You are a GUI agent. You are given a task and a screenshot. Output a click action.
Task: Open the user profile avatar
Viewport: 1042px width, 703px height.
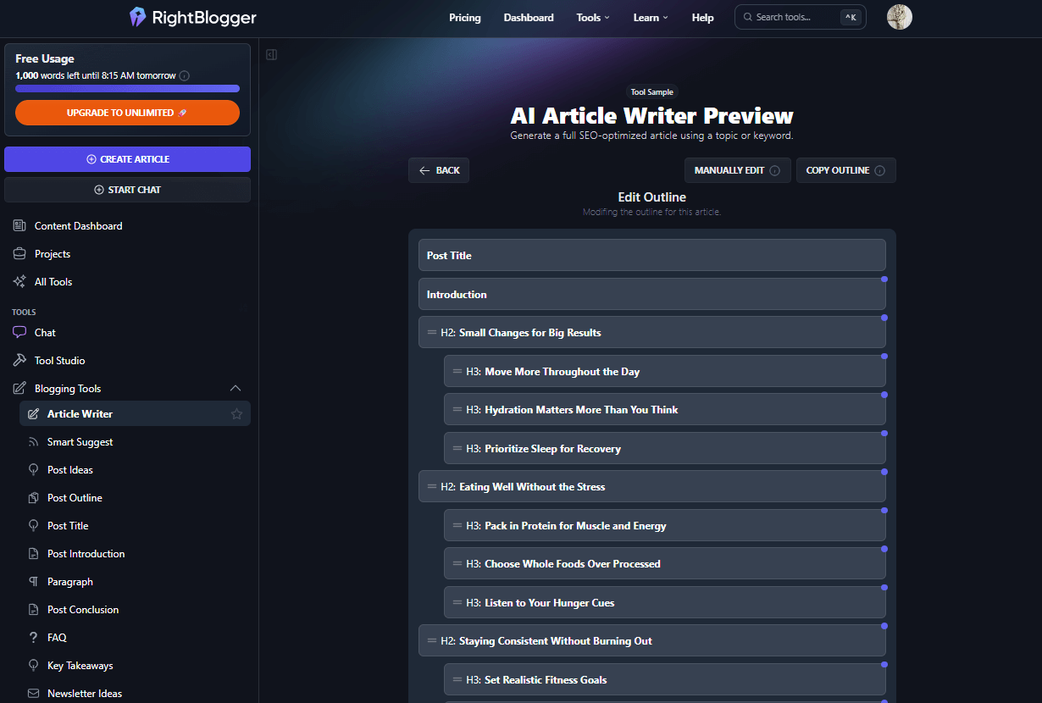point(899,17)
